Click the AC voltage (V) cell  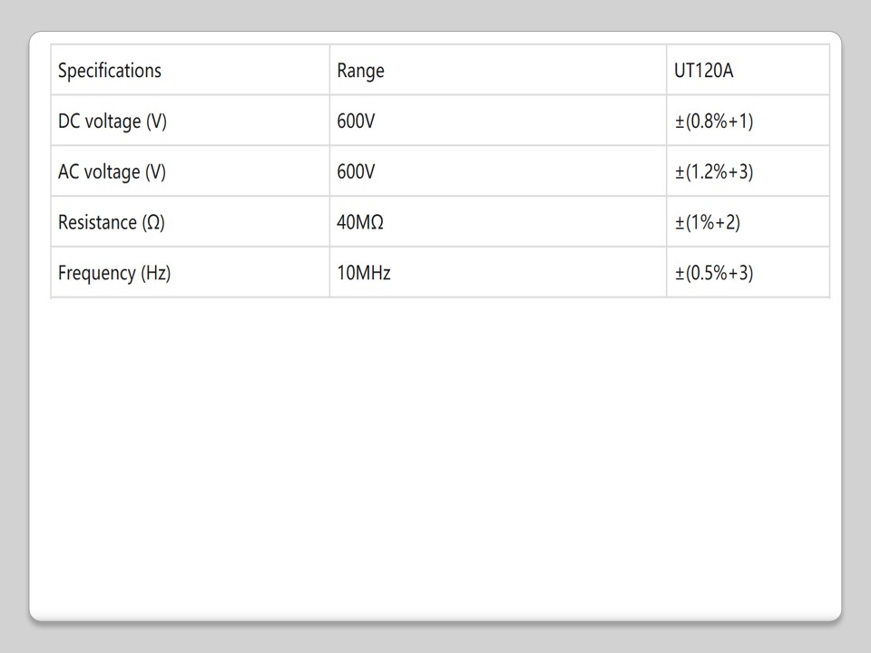112,172
